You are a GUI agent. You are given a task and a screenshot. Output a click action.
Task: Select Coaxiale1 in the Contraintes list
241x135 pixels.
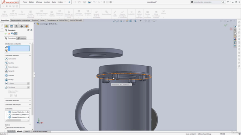[19, 112]
